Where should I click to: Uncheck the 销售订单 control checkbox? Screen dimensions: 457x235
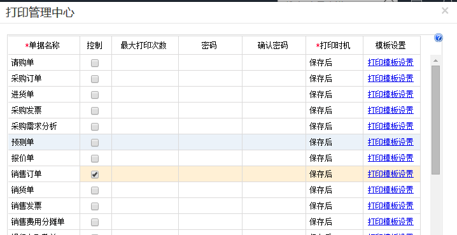click(95, 174)
